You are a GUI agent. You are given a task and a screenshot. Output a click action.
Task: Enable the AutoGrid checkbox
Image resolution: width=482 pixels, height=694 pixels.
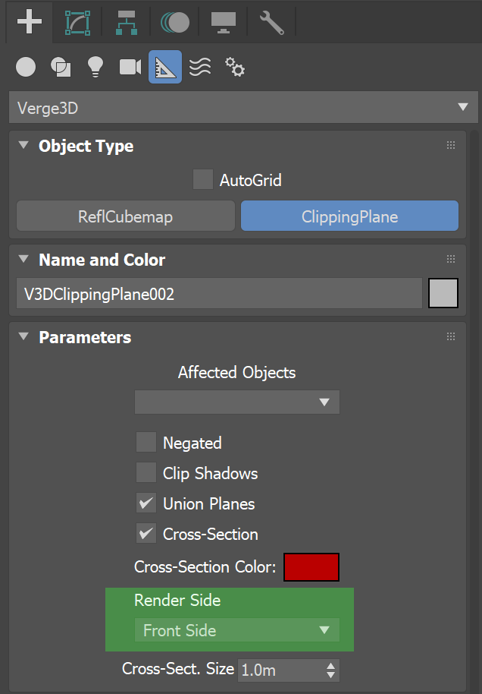[x=203, y=179]
